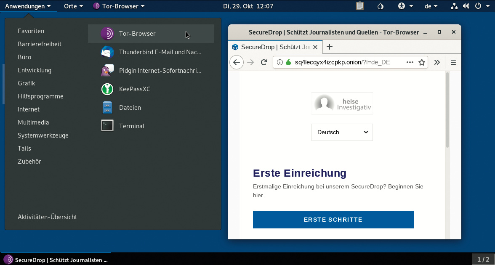Open the keyboard layout 'de' dropdown

[431, 6]
